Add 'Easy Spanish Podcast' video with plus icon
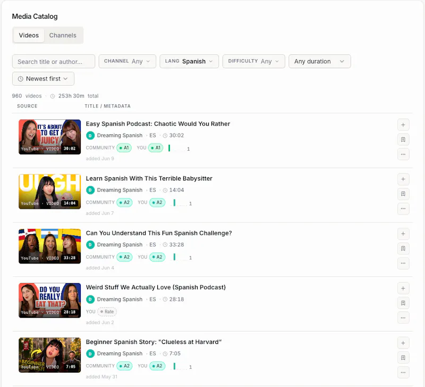Screen dimensions: 425x387 403,125
